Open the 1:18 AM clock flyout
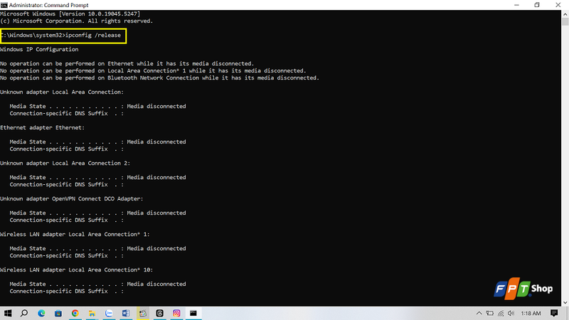 531,313
